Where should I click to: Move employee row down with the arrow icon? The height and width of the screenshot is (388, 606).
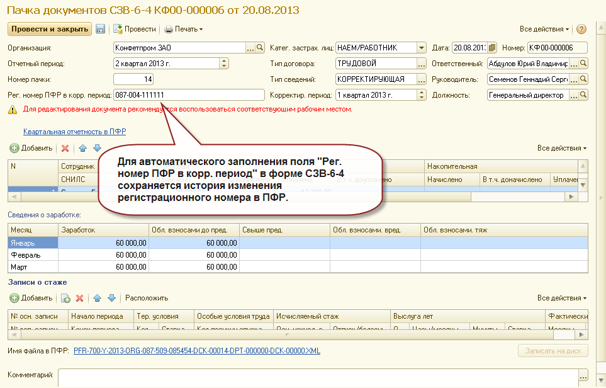pyautogui.click(x=97, y=148)
